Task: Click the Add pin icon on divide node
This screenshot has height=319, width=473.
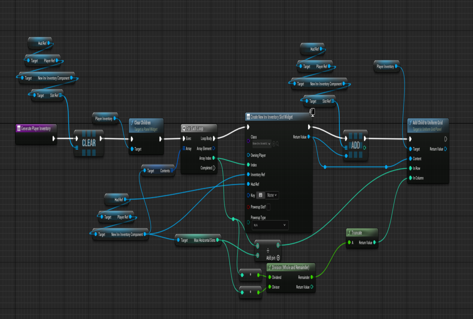Action: [x=278, y=258]
